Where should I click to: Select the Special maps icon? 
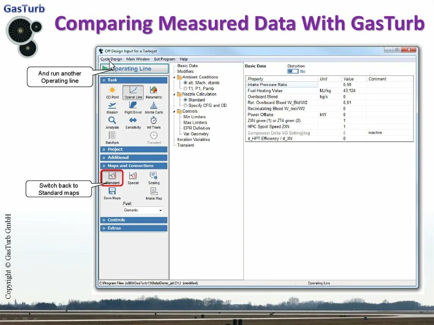click(x=133, y=178)
